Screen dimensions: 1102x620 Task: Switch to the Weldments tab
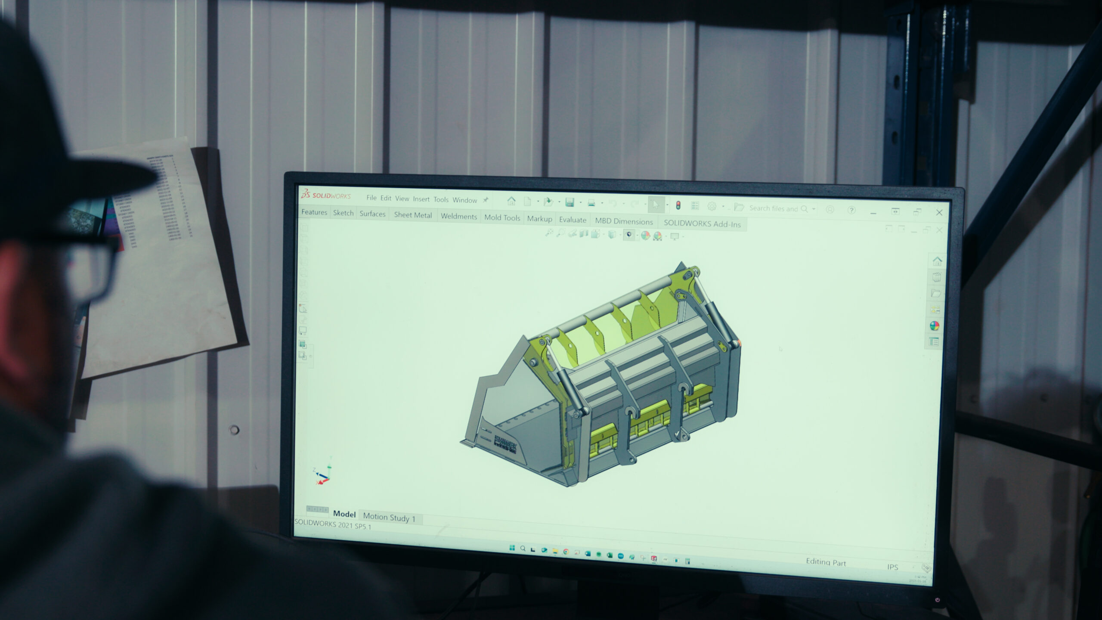pyautogui.click(x=459, y=216)
